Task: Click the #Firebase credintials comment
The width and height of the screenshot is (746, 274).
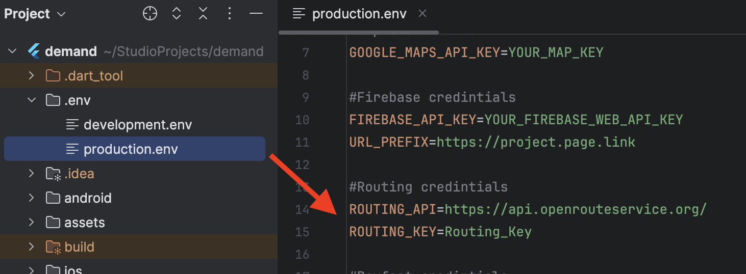Action: pos(433,97)
